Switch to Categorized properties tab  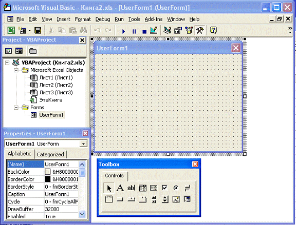(x=50, y=155)
